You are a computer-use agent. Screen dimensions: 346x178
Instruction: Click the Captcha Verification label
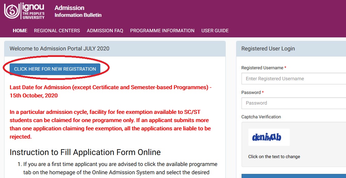(x=261, y=117)
